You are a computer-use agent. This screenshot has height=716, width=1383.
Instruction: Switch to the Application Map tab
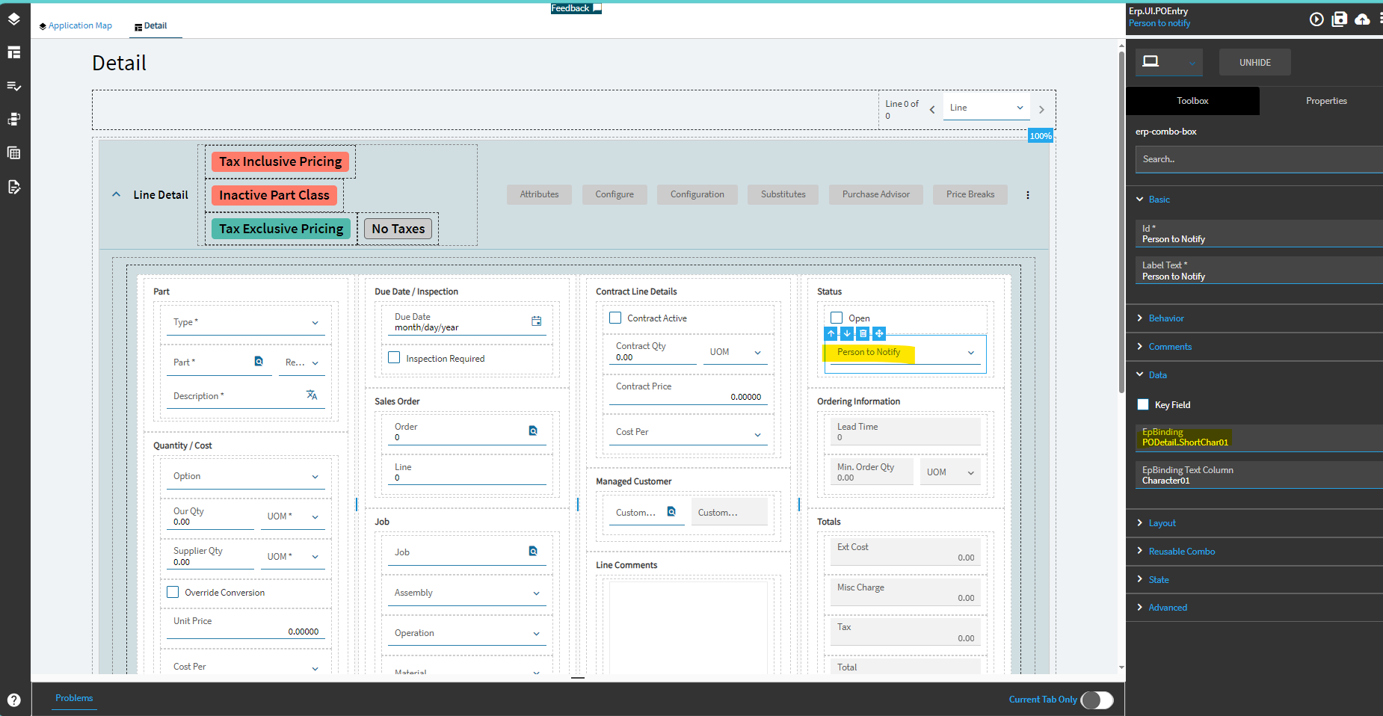[76, 25]
